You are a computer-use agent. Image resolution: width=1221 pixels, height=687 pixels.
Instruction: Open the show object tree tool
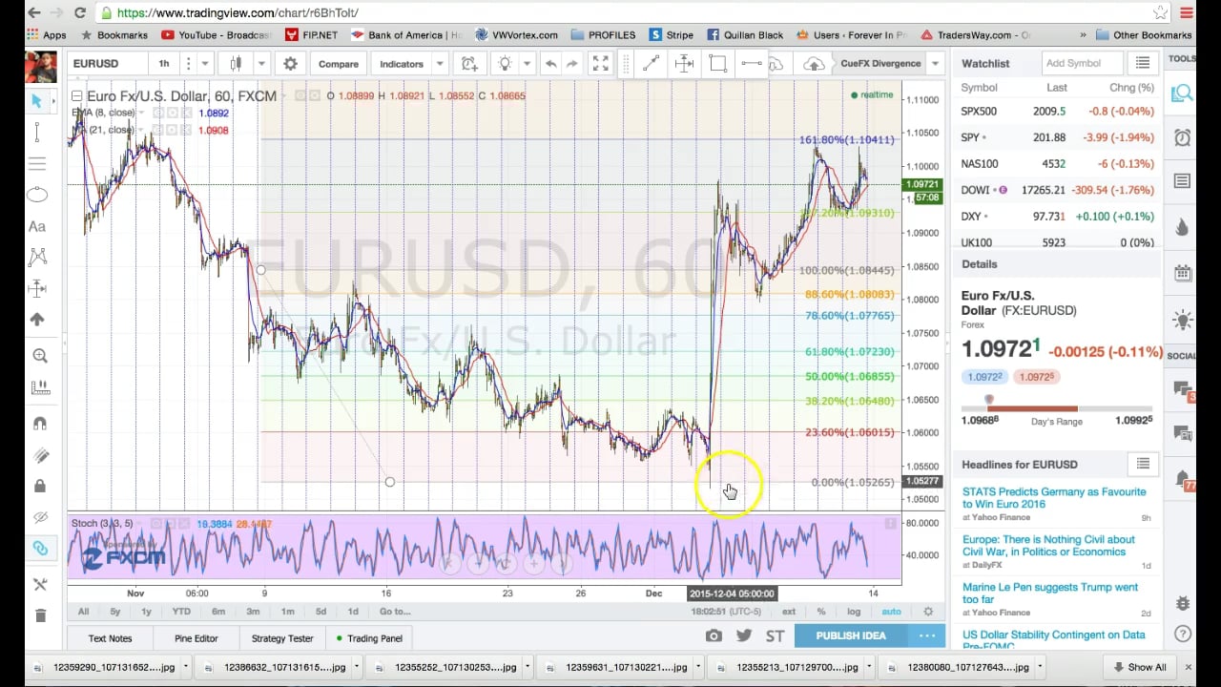39,584
